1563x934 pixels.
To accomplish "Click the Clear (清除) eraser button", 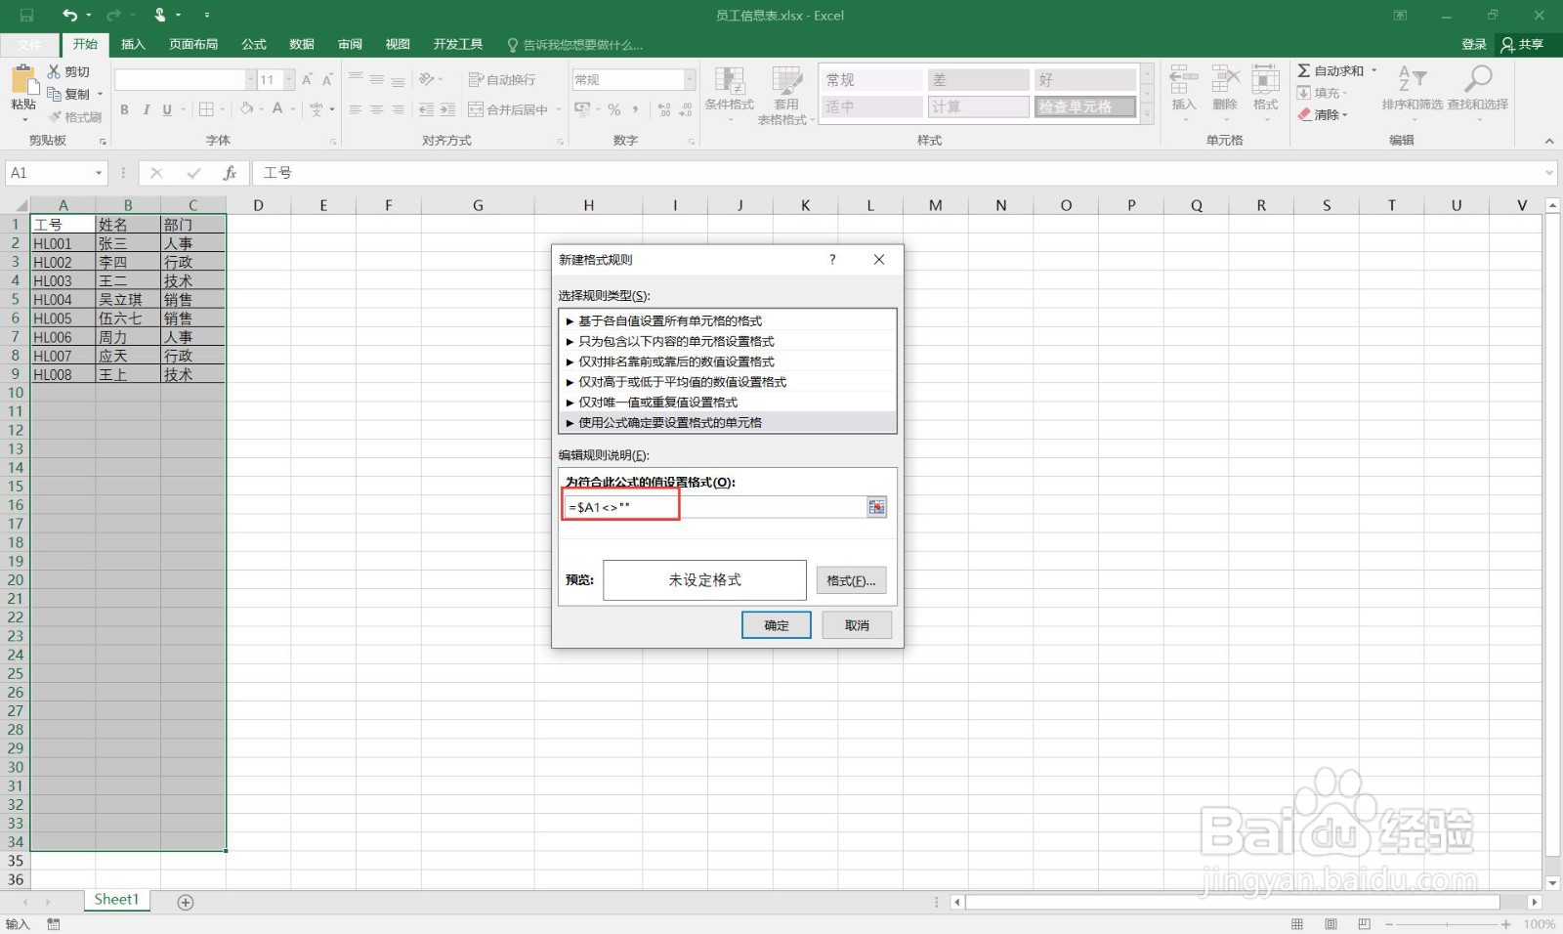I will click(x=1324, y=114).
